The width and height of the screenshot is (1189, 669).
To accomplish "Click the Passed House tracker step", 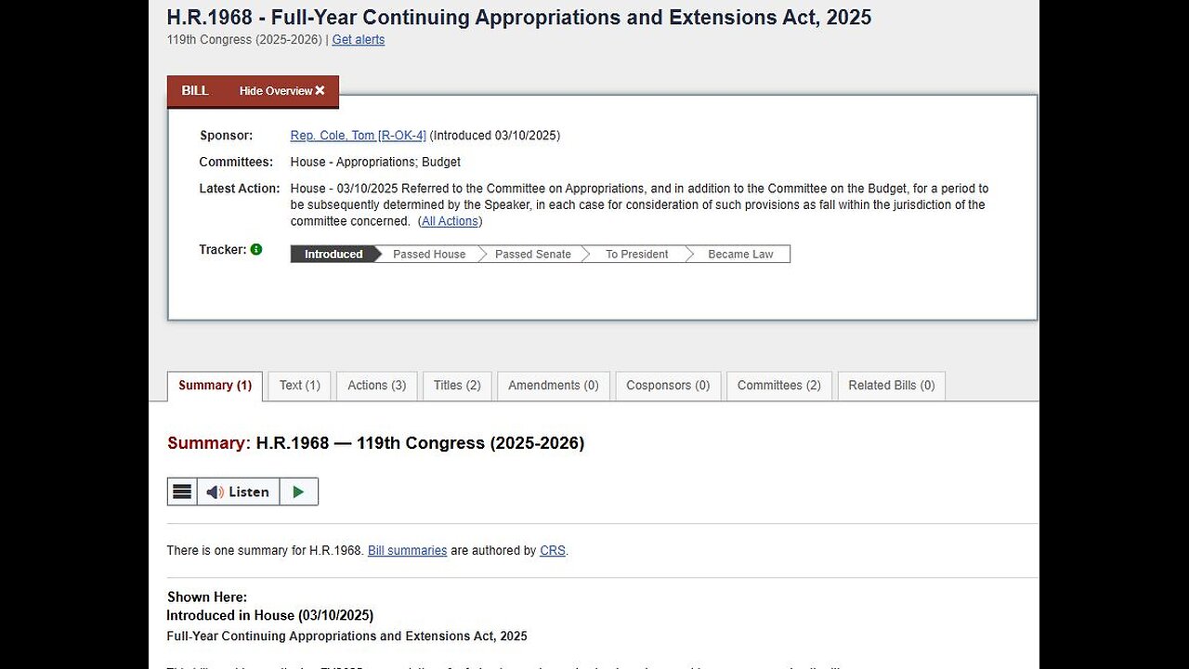I will (429, 255).
